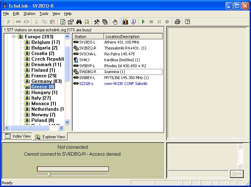Collapse the Europe tree node

(x=14, y=37)
